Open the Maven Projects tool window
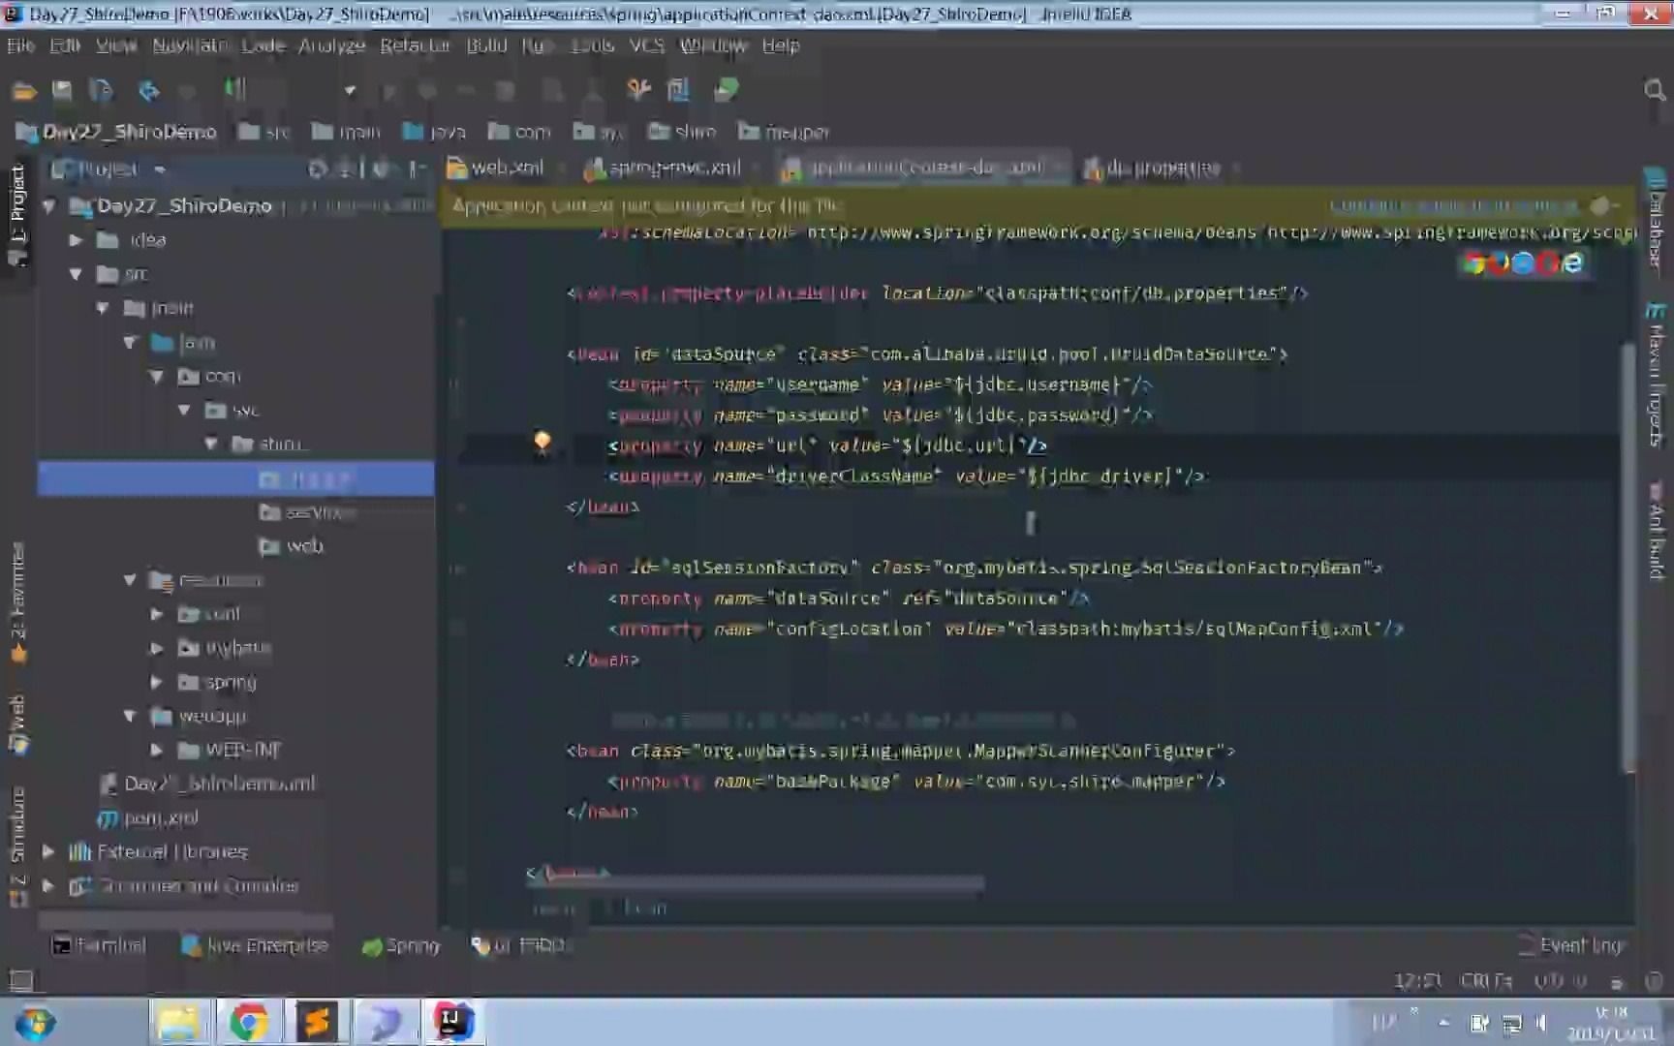This screenshot has height=1046, width=1674. click(x=1657, y=374)
